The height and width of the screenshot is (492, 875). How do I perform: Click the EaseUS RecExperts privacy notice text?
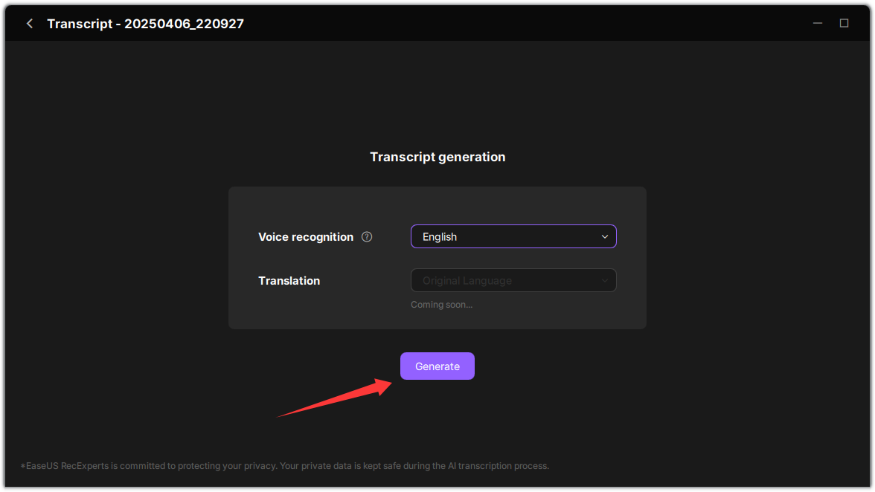[284, 466]
